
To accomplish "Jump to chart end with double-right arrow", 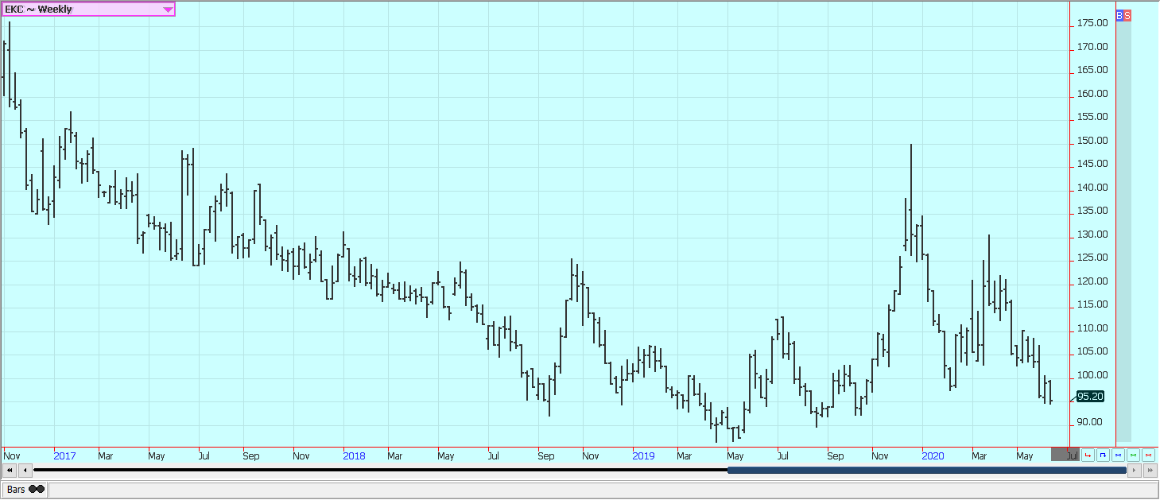I will [x=1150, y=471].
